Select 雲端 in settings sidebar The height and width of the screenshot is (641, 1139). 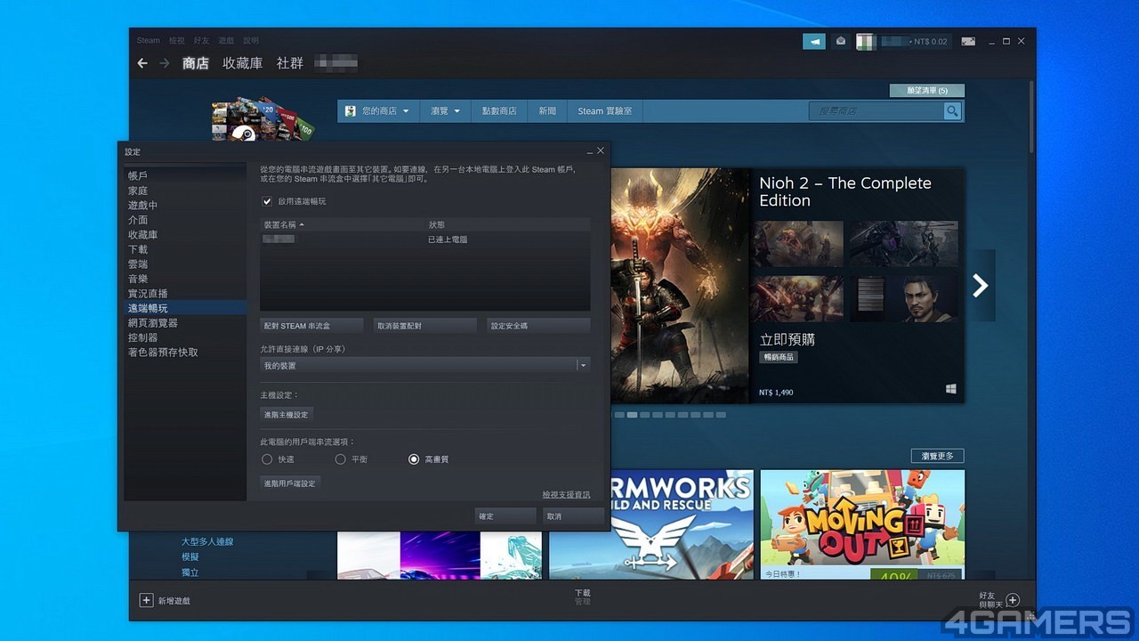pos(185,264)
